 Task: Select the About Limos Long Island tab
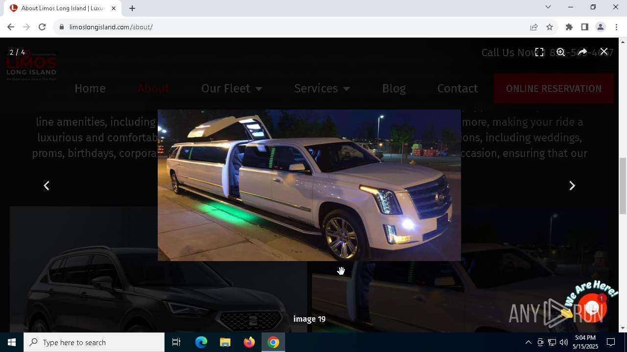tap(63, 8)
